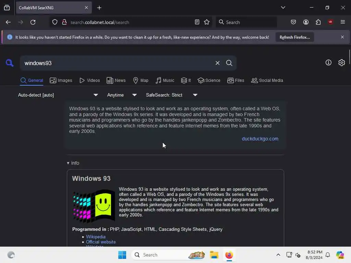The width and height of the screenshot is (351, 263).
Task: Click network display icon in tray
Action: tap(289, 255)
